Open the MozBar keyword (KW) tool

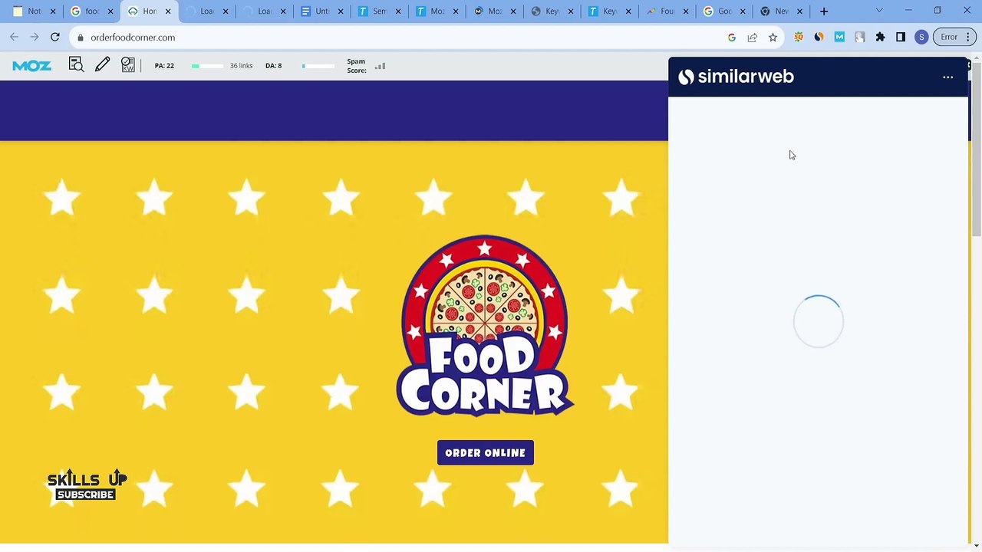click(x=127, y=65)
